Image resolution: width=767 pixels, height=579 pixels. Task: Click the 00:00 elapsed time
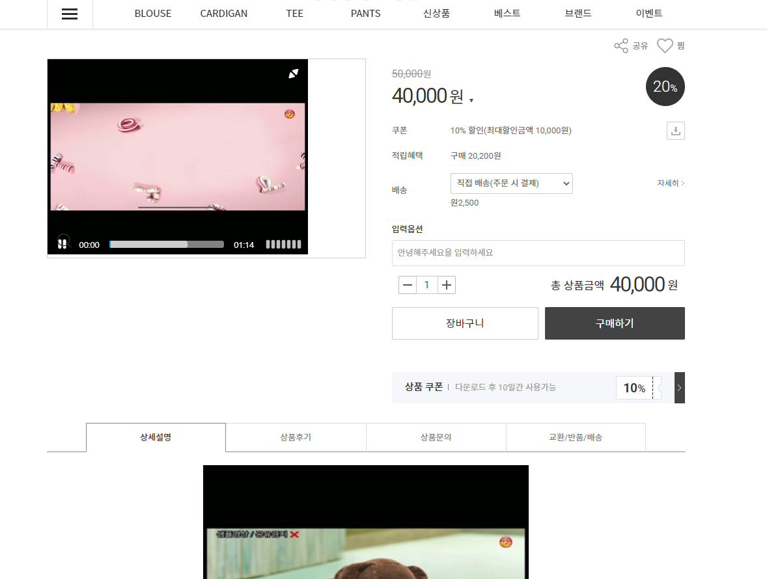point(89,245)
